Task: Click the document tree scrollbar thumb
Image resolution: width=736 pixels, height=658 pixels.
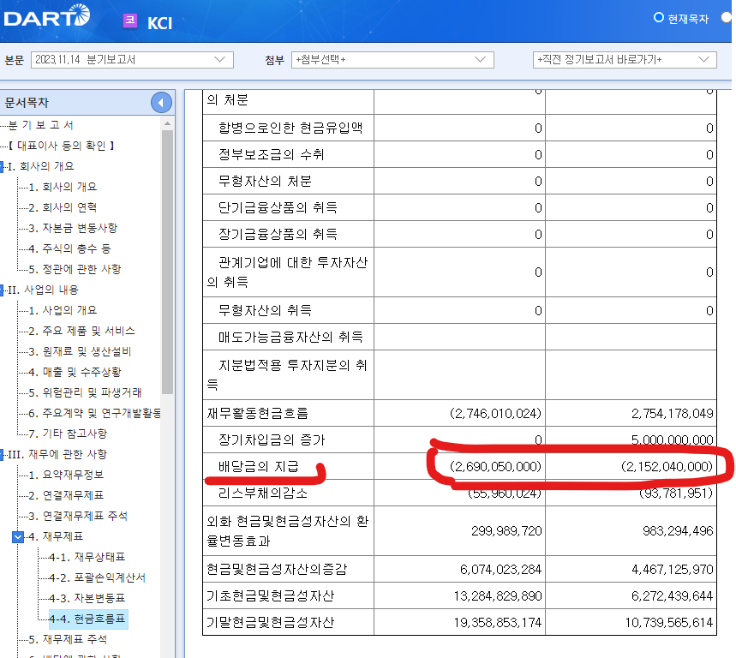Action: coord(167,262)
